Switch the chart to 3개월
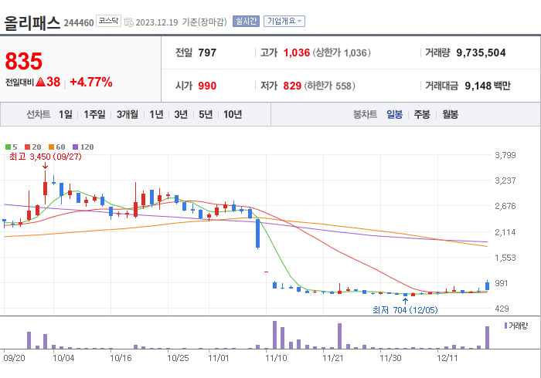The image size is (541, 378). tap(128, 114)
